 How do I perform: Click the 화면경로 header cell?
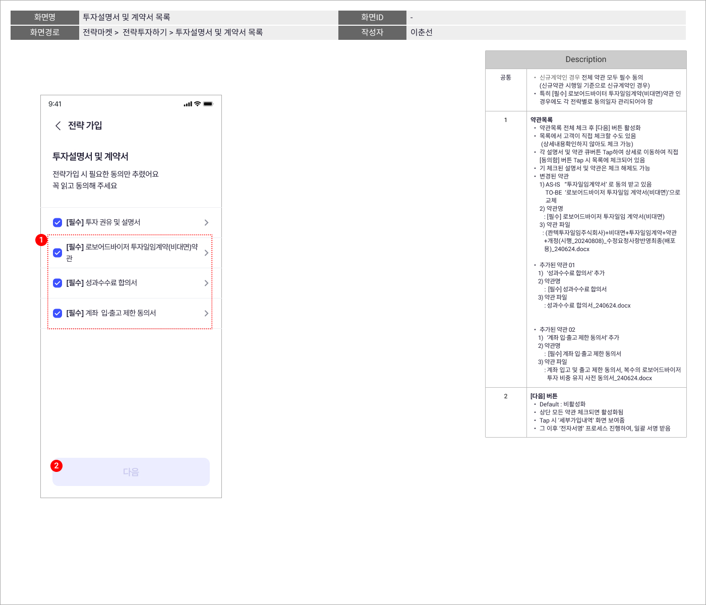(x=45, y=32)
